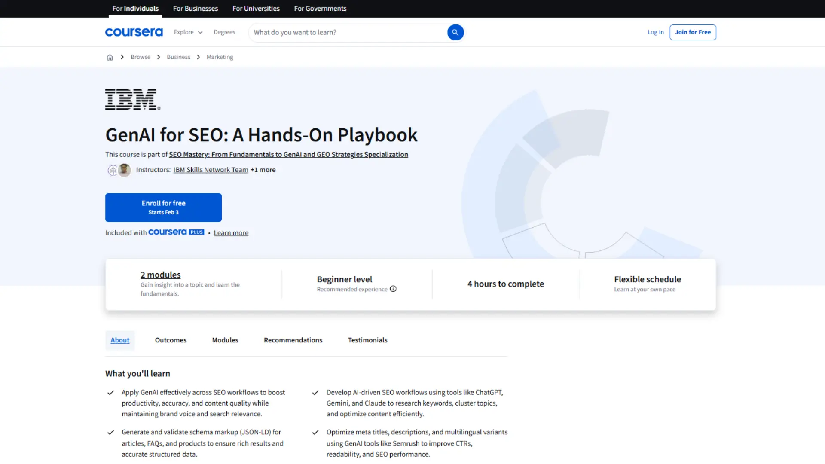Click the search magnifier icon
The image size is (825, 464).
click(455, 32)
